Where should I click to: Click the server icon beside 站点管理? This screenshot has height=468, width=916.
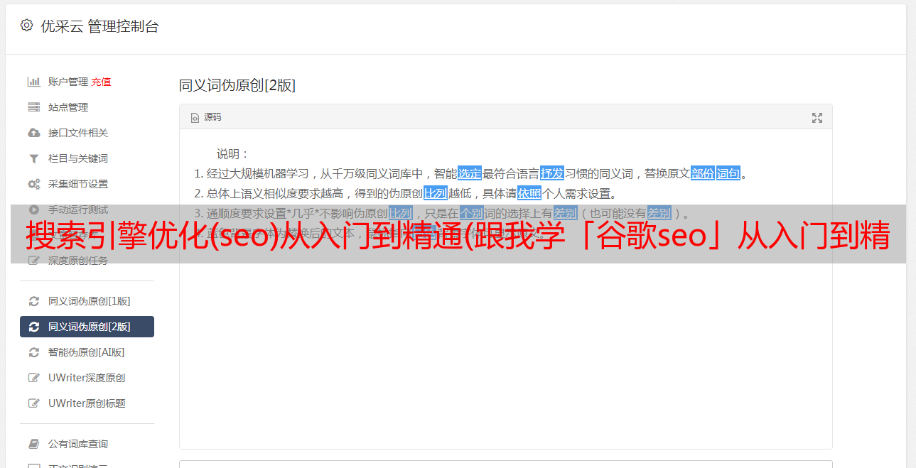33,107
